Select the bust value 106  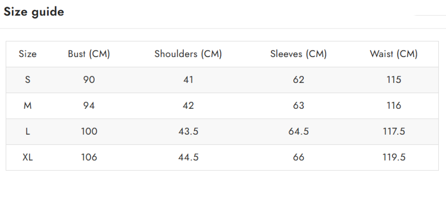coord(89,158)
